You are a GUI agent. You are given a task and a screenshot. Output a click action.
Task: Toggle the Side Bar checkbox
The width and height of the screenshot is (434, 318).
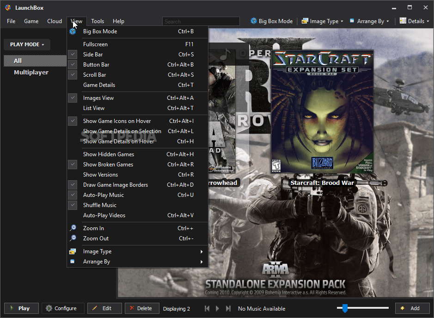click(73, 54)
